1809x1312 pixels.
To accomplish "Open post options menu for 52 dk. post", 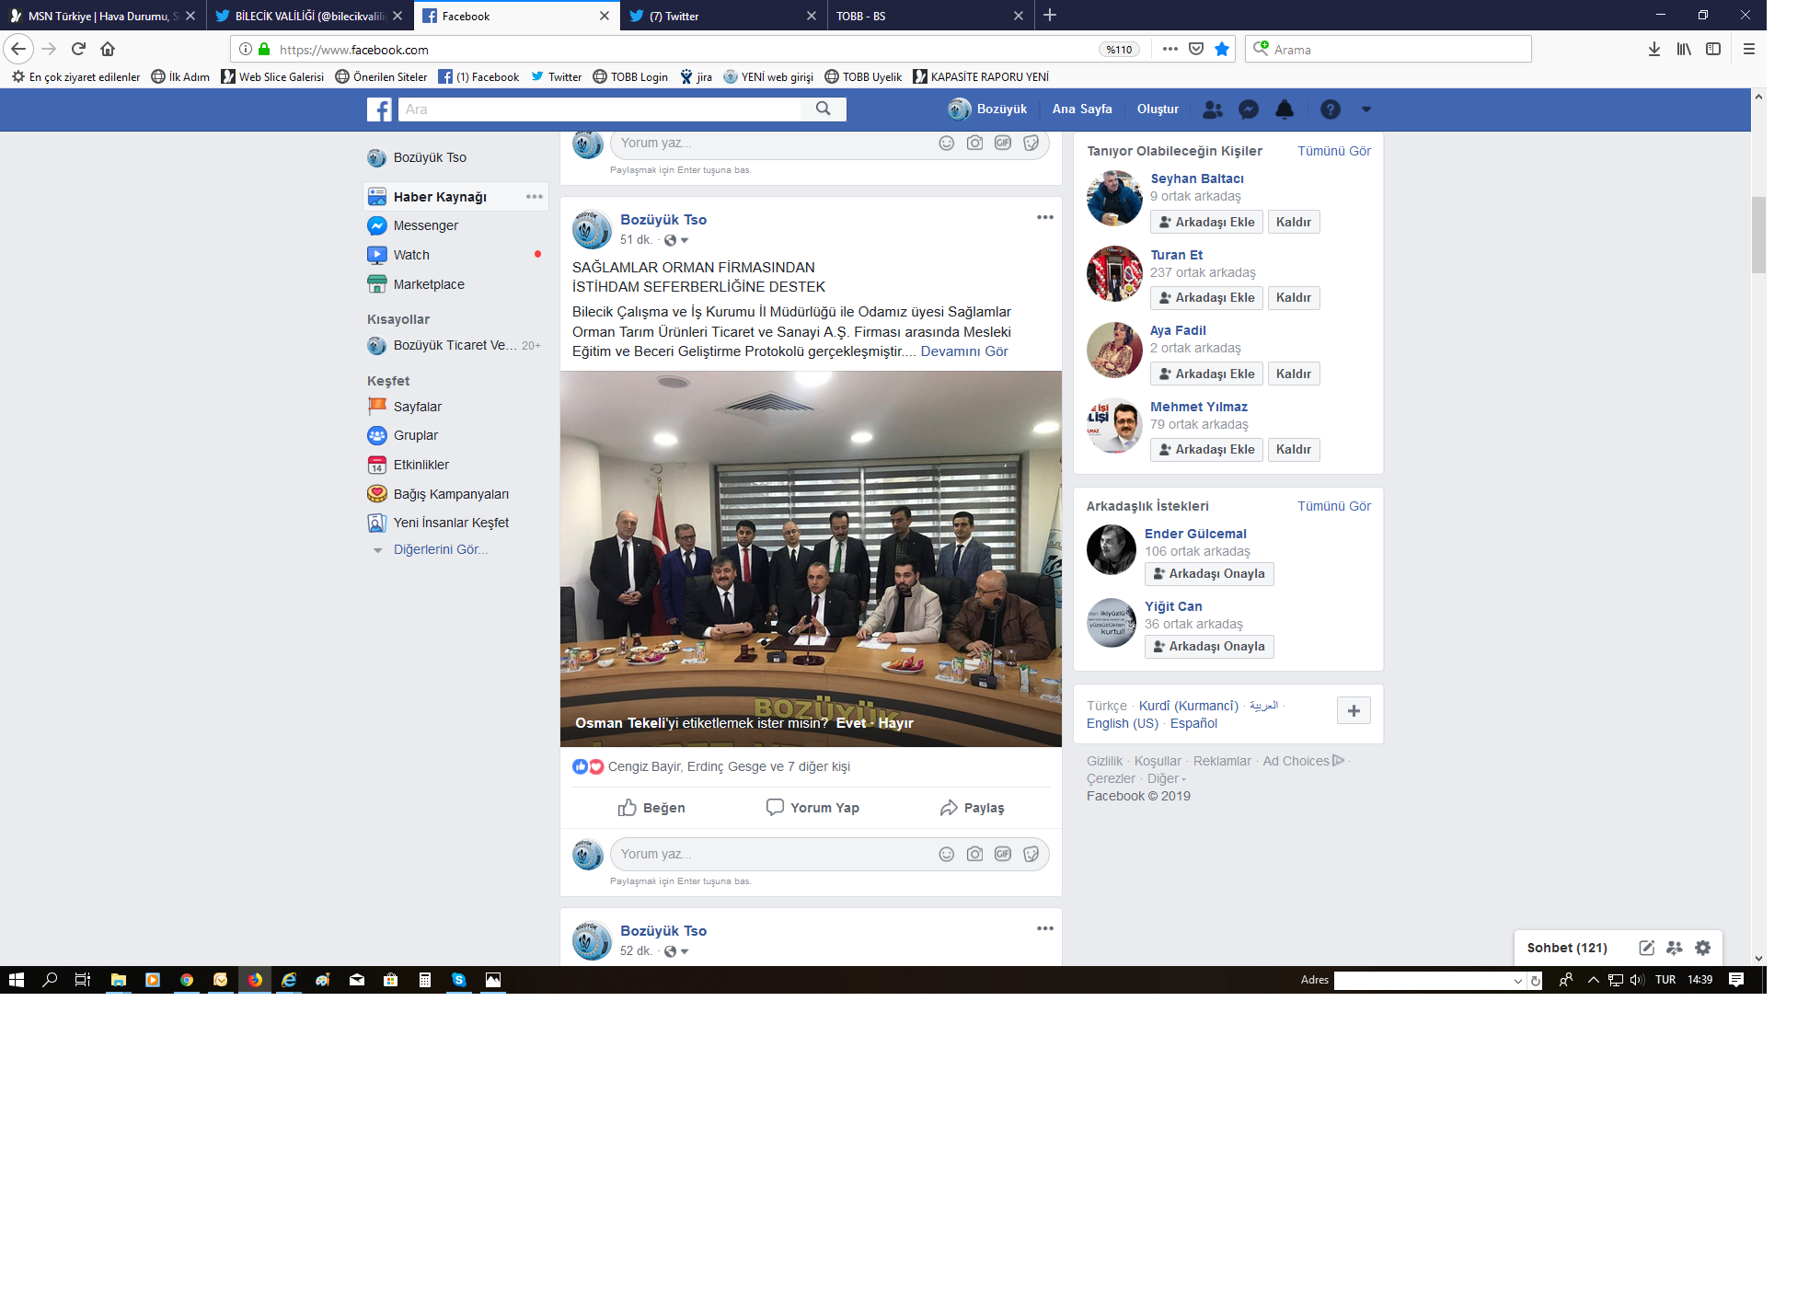I will pos(1045,928).
